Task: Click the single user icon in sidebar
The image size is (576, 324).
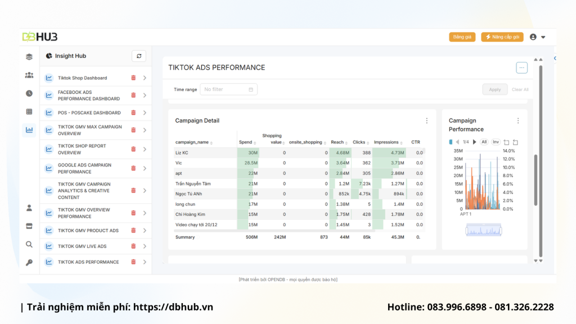Action: pos(29,208)
